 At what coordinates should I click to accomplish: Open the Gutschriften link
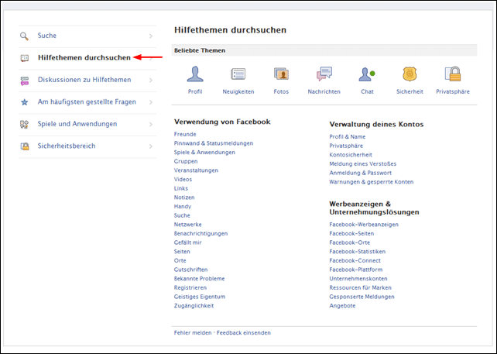coord(190,270)
